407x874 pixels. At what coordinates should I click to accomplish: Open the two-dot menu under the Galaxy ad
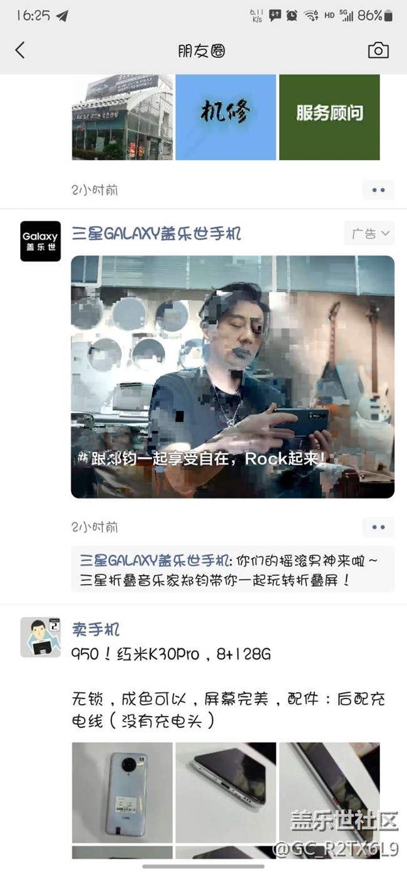tap(378, 527)
